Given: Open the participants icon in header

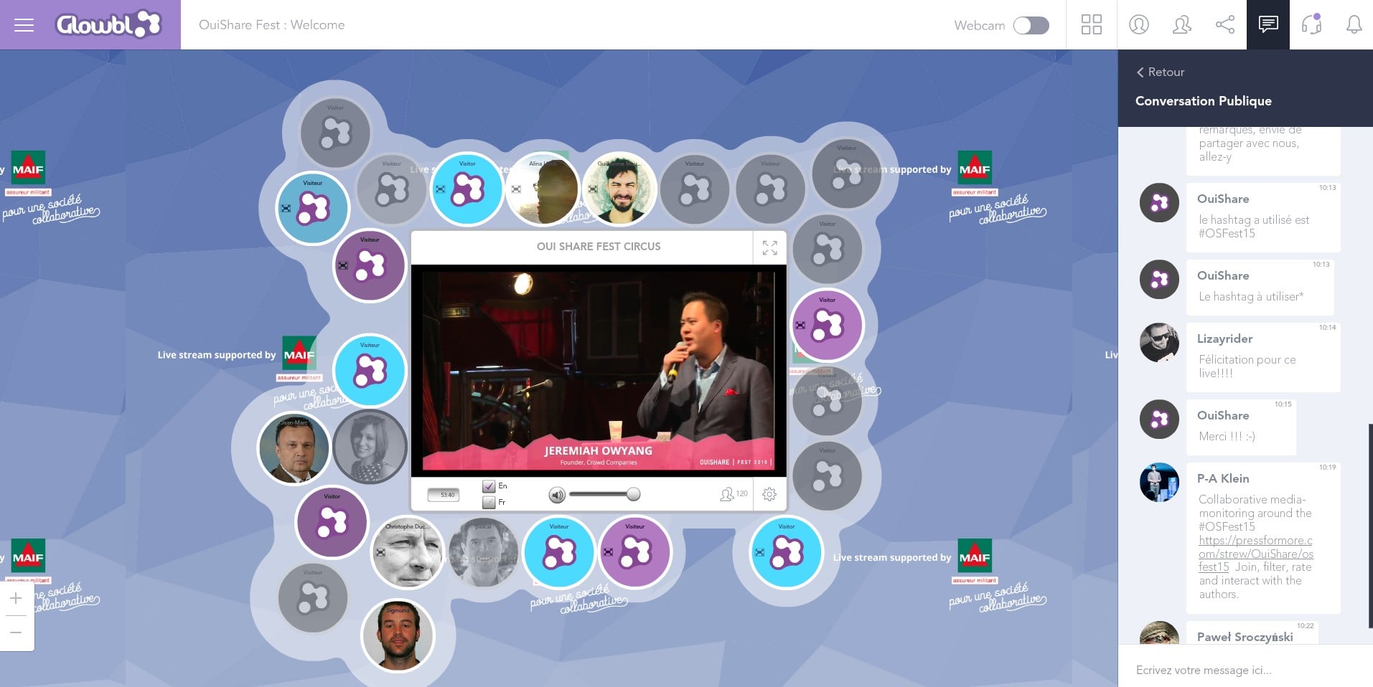Looking at the screenshot, I should pos(1181,25).
